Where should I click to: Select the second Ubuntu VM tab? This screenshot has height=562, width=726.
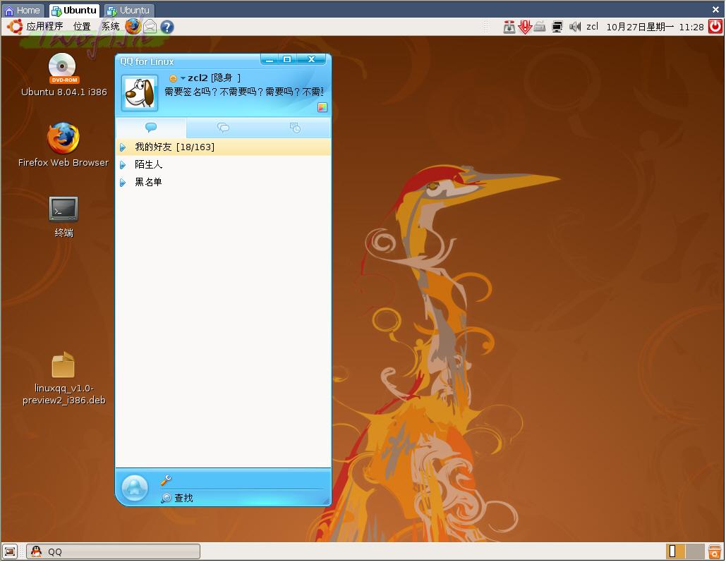[x=129, y=10]
